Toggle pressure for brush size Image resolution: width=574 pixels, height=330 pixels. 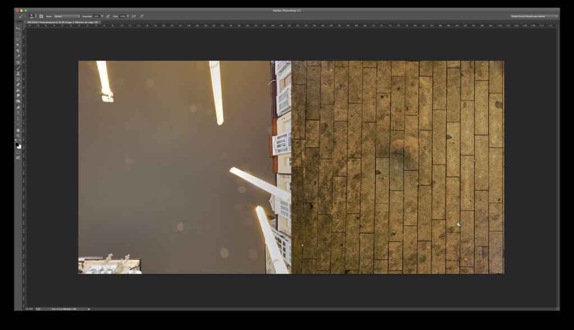coord(141,16)
